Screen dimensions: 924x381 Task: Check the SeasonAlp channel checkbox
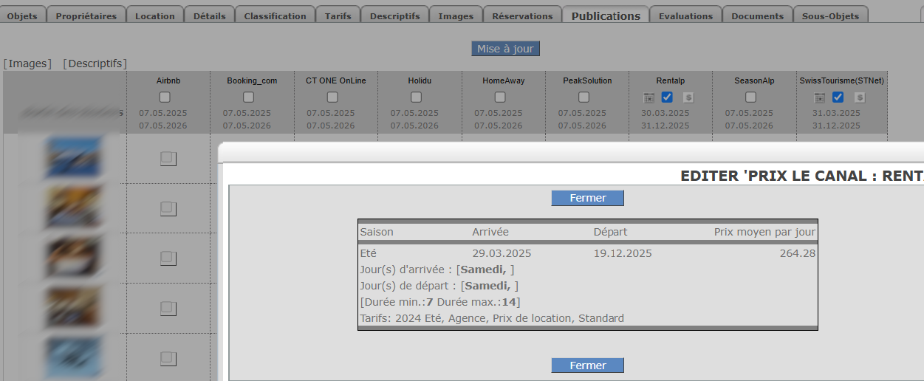pyautogui.click(x=751, y=97)
